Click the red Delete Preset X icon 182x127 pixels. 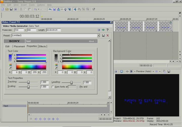click(x=108, y=35)
